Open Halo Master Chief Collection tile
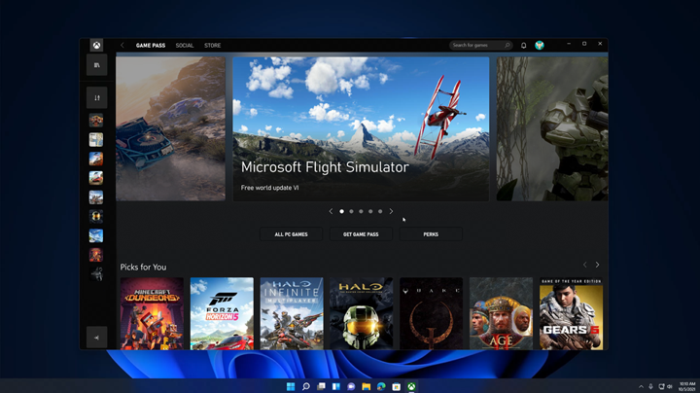This screenshot has width=700, height=393. (x=361, y=313)
